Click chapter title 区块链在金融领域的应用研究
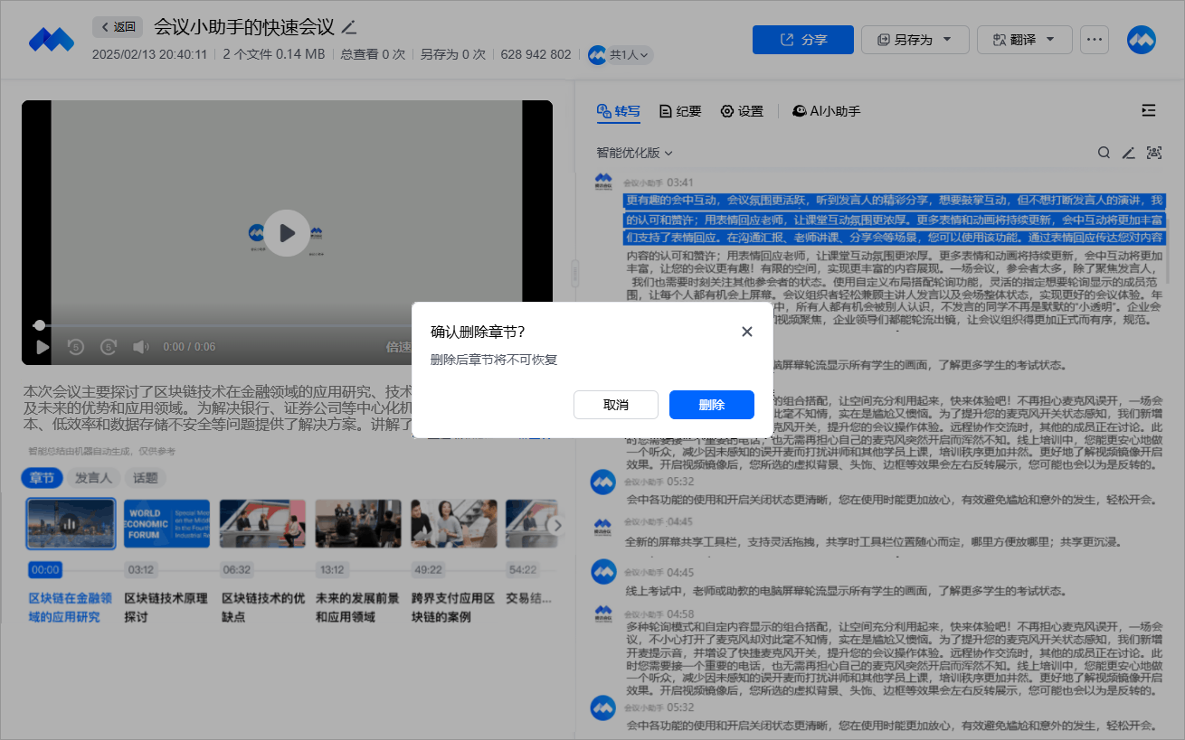This screenshot has width=1185, height=740. tap(71, 608)
